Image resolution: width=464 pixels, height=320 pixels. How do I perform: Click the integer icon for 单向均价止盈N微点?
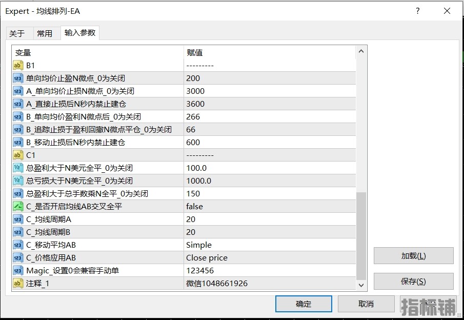pyautogui.click(x=18, y=78)
